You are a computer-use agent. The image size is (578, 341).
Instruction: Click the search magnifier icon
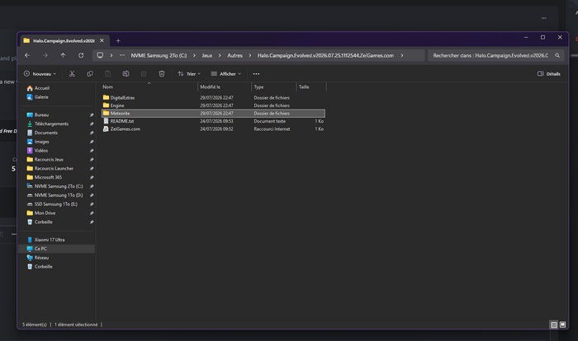(x=557, y=55)
